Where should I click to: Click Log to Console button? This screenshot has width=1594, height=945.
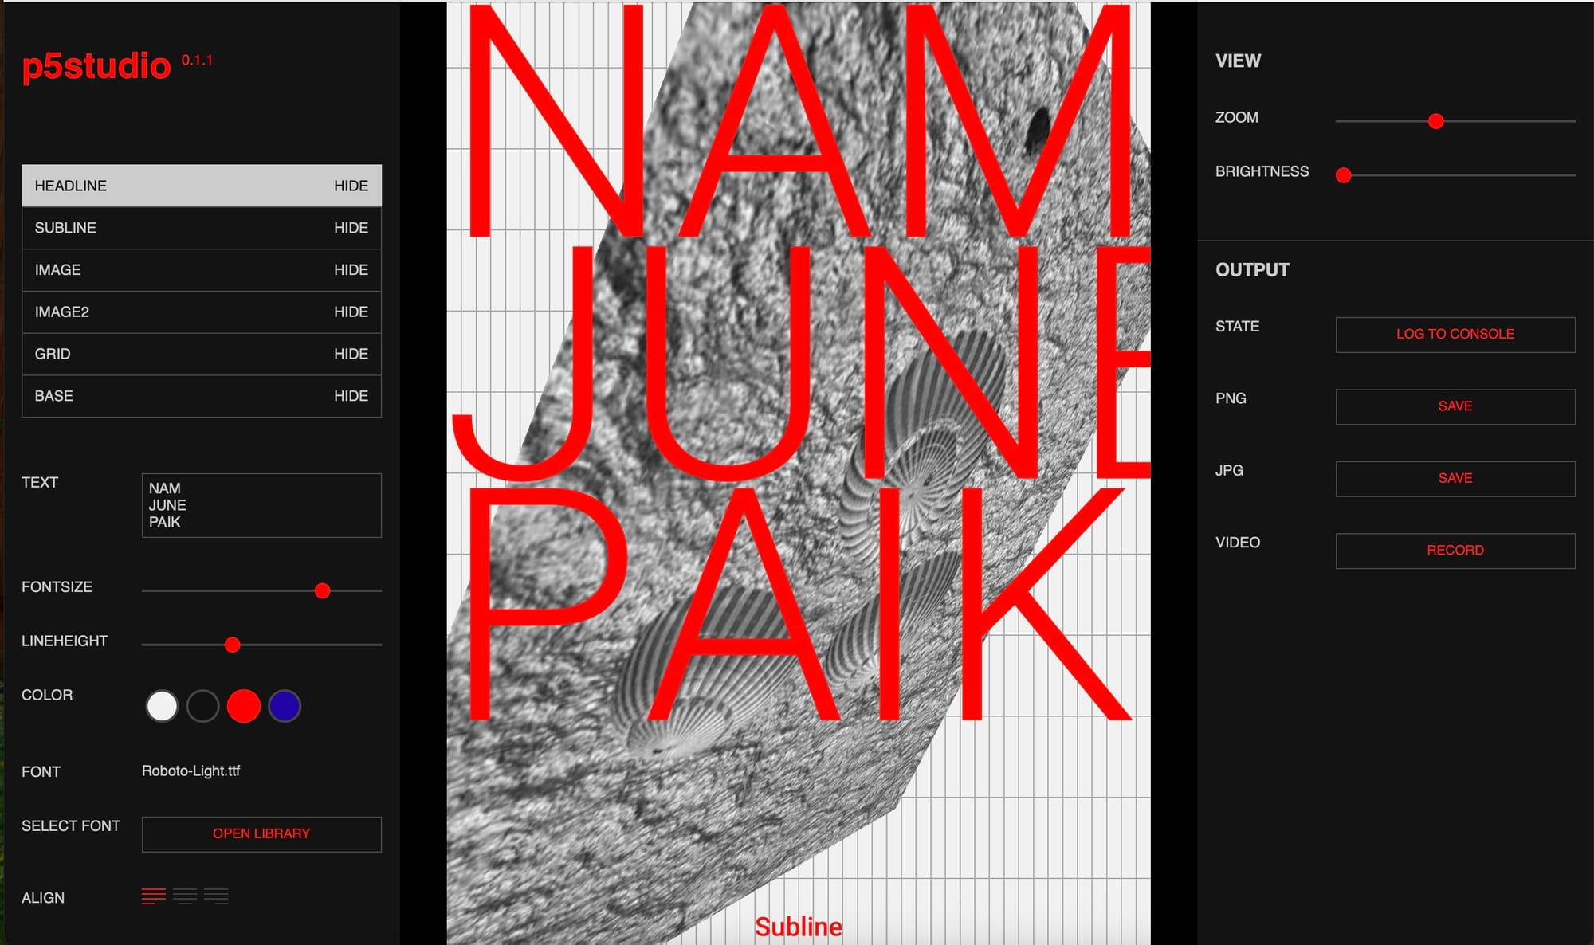pyautogui.click(x=1455, y=335)
